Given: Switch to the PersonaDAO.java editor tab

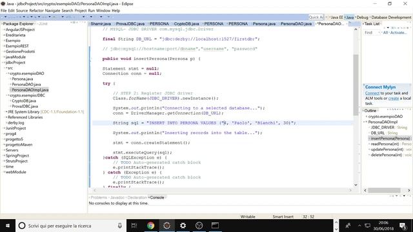Looking at the screenshot, I should pos(296,24).
